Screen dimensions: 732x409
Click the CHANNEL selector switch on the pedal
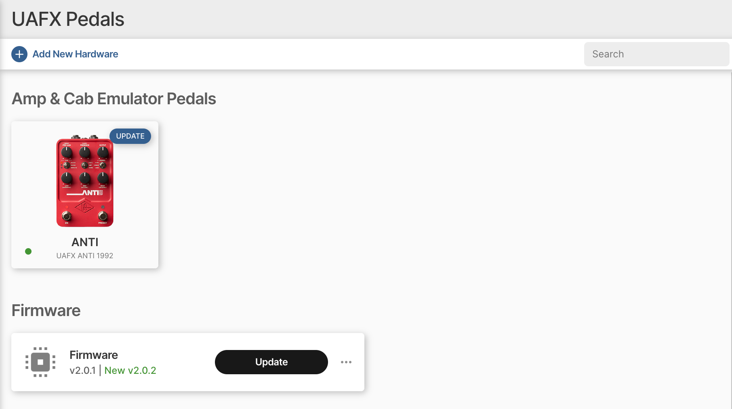[102, 165]
